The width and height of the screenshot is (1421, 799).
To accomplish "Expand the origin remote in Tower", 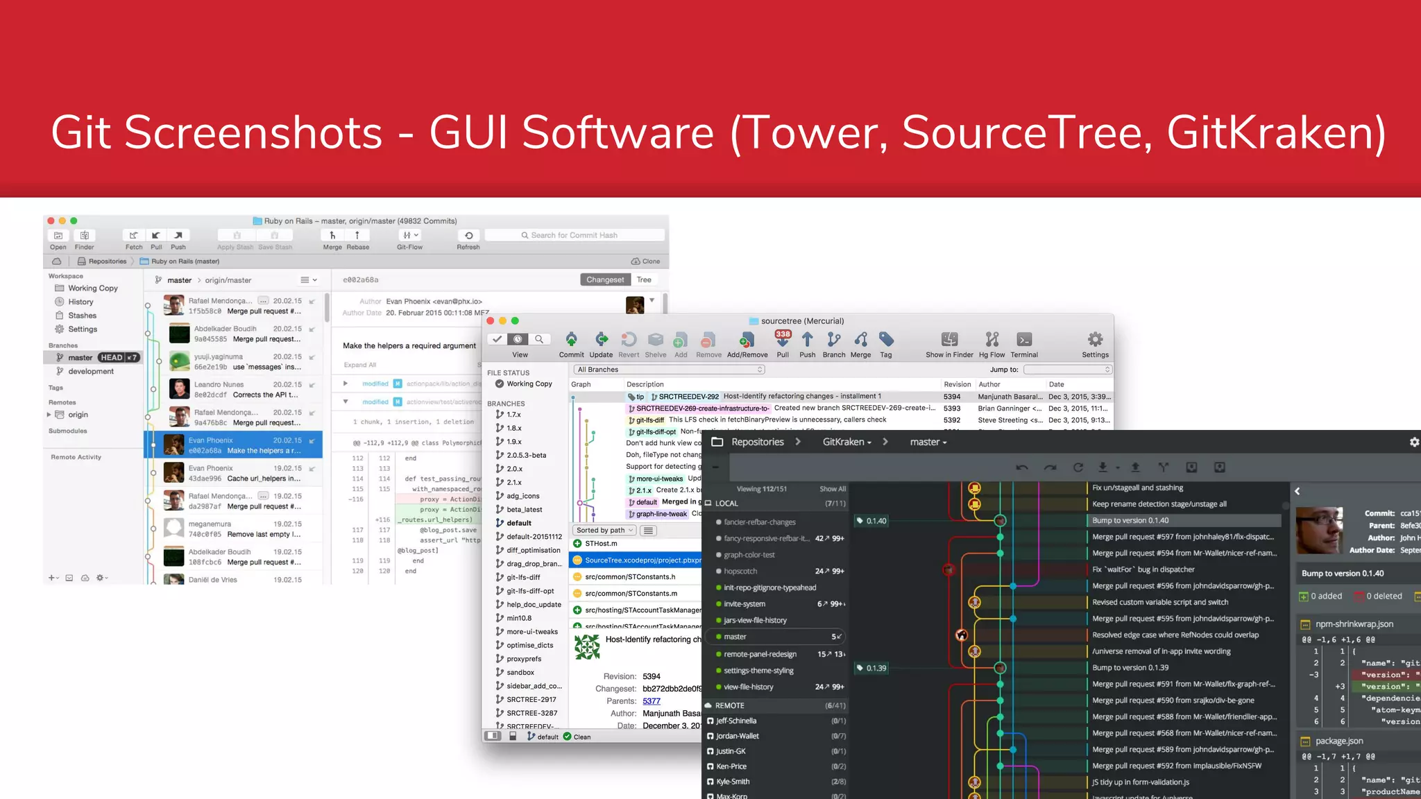I will (49, 415).
